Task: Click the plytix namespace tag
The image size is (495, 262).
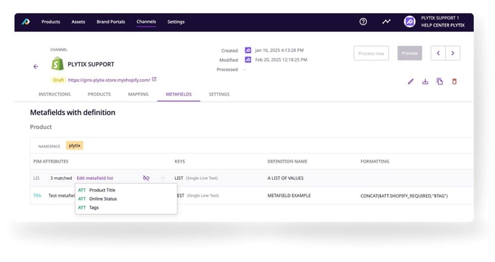Action: click(x=75, y=145)
